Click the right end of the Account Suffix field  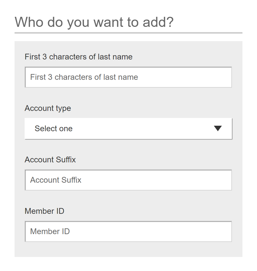[225, 180]
